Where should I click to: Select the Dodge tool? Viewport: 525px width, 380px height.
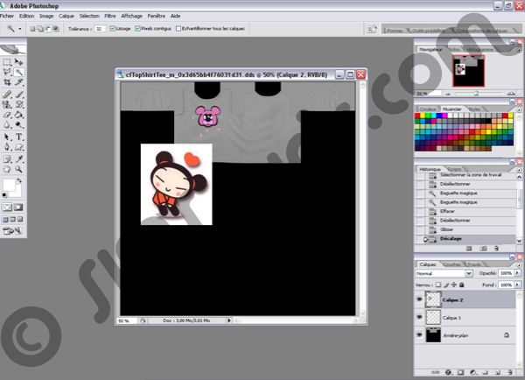pos(18,124)
